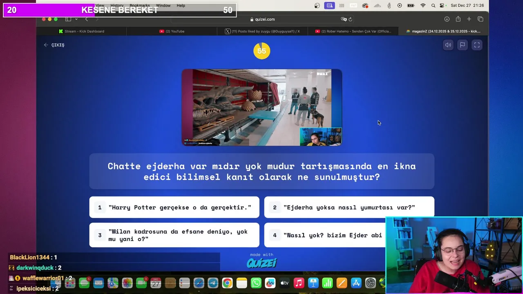Open Notes app from the Dock
Viewport: 523px width, 294px height.
point(241,283)
